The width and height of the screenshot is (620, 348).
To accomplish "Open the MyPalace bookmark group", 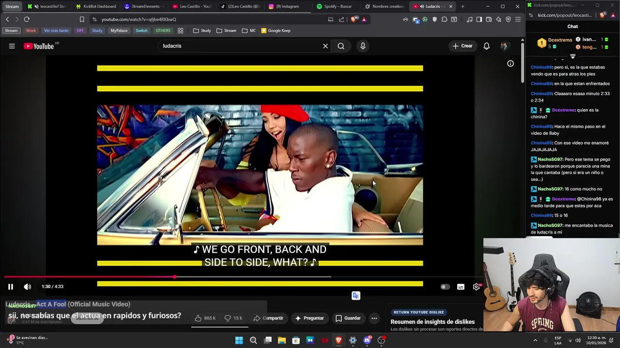I will (119, 30).
